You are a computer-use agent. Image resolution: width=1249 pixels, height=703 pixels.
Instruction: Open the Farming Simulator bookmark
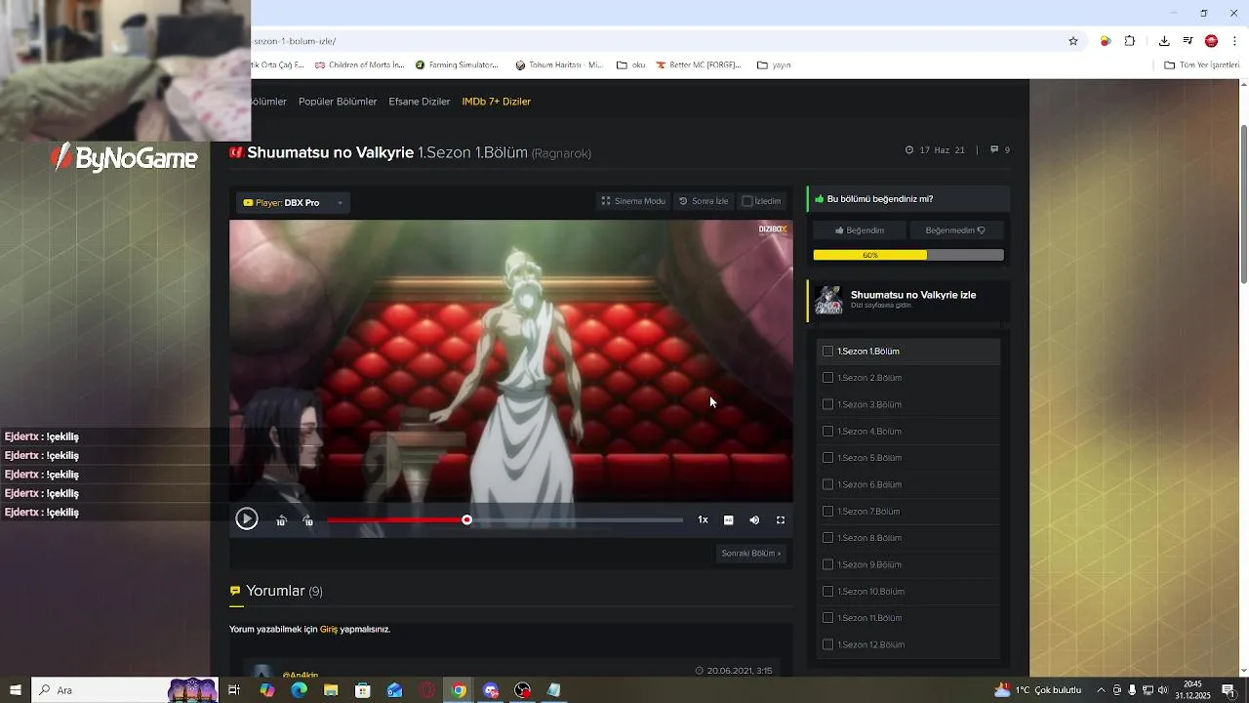(457, 65)
